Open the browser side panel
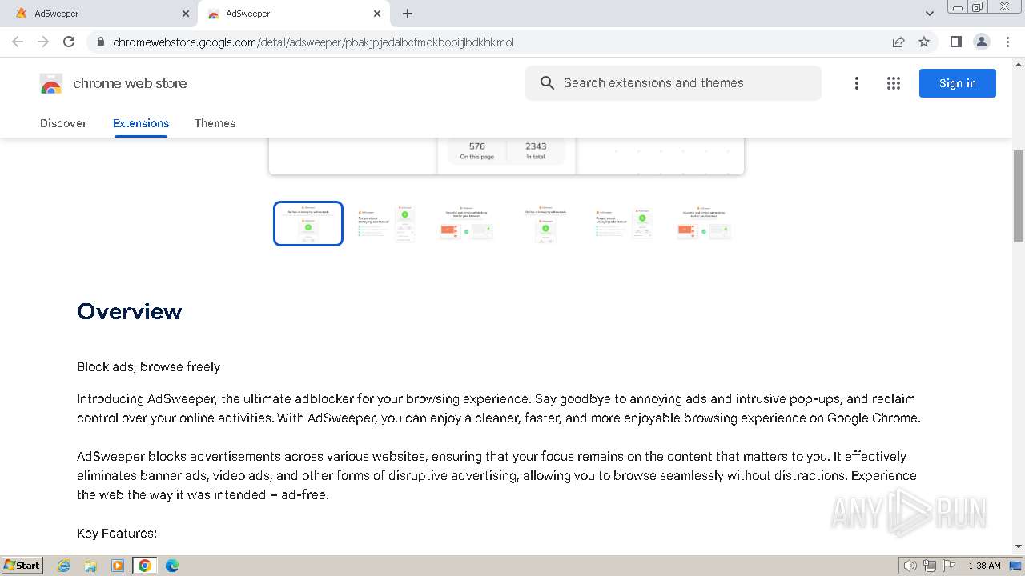Image resolution: width=1025 pixels, height=576 pixels. (x=956, y=42)
